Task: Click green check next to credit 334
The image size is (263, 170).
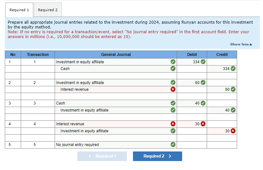Action: click(x=233, y=68)
